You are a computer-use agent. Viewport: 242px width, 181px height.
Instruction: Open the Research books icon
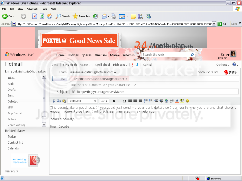tap(140, 16)
